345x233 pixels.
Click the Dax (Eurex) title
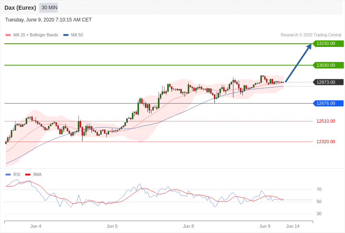coord(20,8)
